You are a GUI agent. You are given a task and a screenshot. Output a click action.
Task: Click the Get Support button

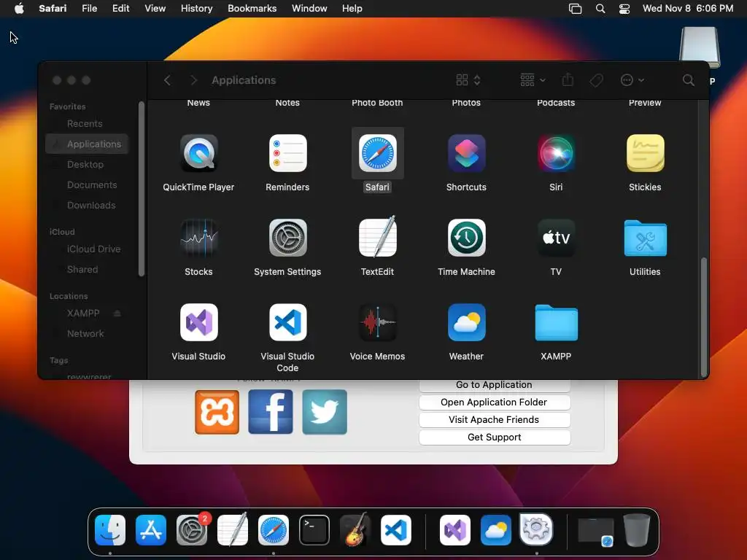point(495,437)
